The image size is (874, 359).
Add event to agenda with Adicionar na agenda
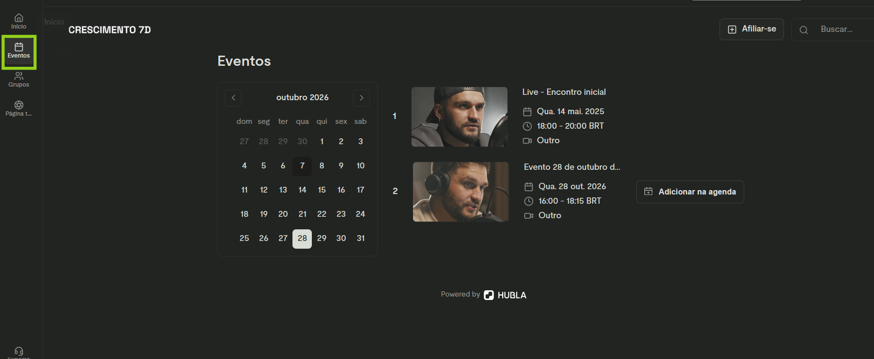click(x=690, y=192)
